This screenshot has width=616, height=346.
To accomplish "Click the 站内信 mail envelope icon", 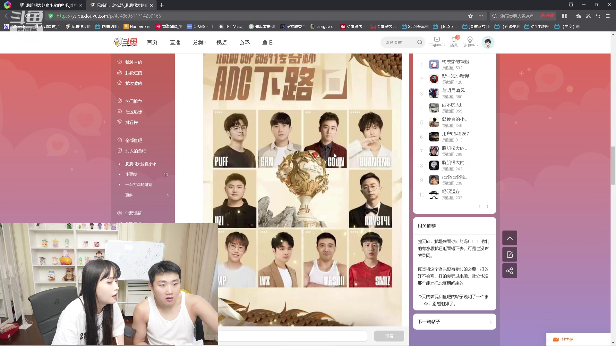I will (x=556, y=339).
